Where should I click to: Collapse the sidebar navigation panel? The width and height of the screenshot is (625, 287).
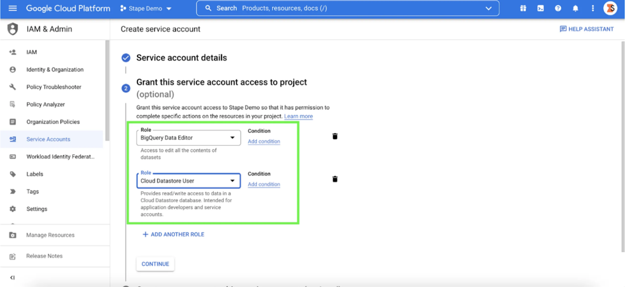pyautogui.click(x=12, y=278)
